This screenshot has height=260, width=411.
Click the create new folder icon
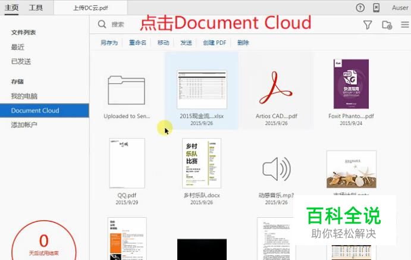pos(387,25)
